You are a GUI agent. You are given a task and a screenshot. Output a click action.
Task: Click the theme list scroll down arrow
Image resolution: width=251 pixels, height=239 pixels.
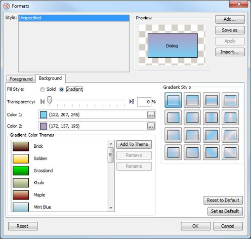tap(111, 208)
